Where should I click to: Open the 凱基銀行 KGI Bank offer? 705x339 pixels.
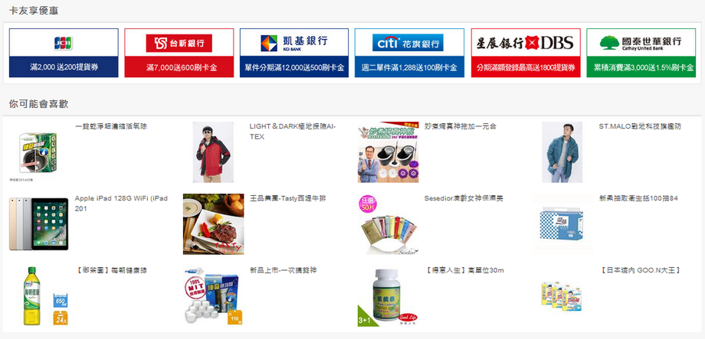click(294, 53)
